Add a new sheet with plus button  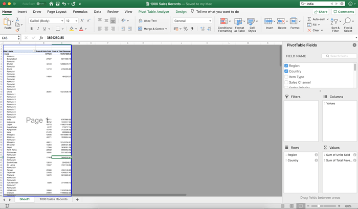(x=77, y=199)
